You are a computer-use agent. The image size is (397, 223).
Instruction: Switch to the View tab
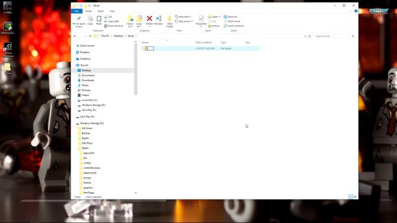coord(112,11)
